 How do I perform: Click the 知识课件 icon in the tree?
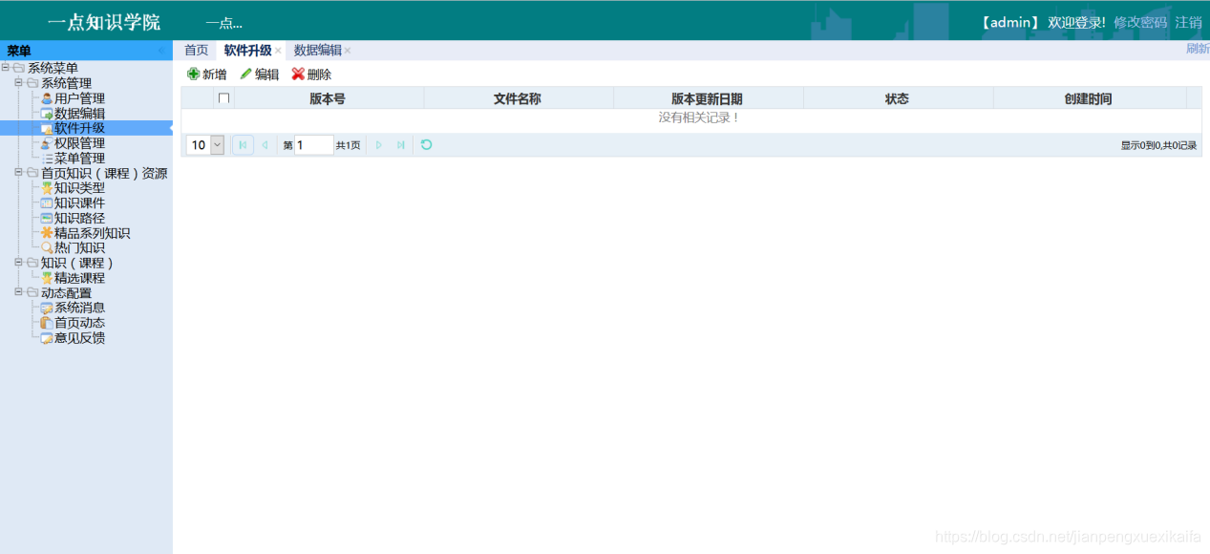[x=47, y=203]
